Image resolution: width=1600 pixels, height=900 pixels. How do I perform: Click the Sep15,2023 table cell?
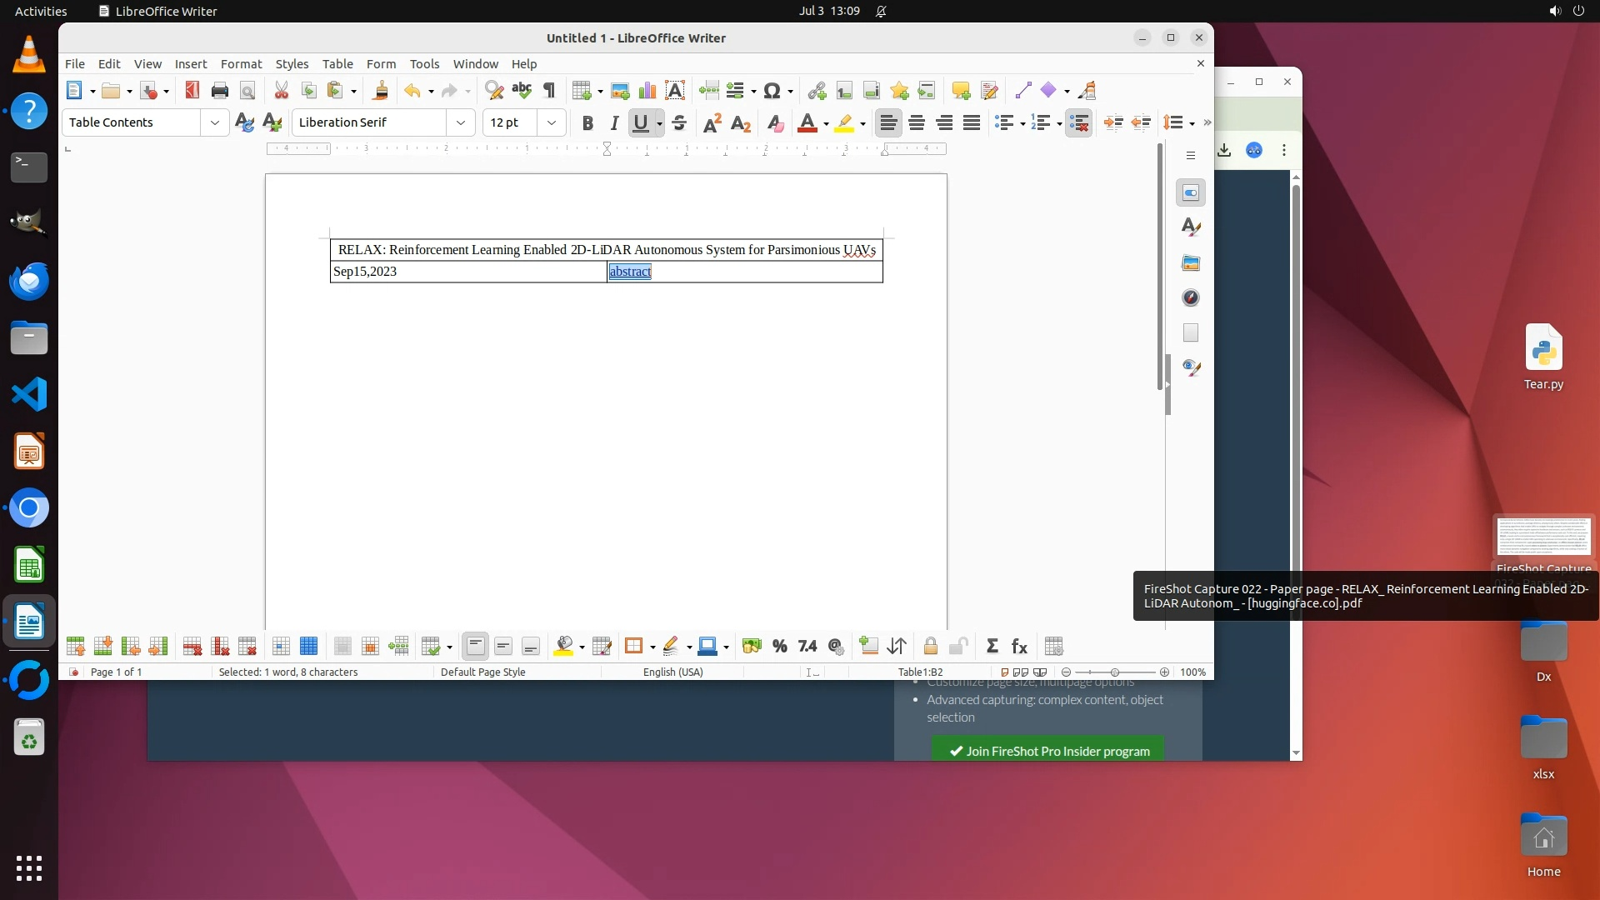tap(467, 272)
